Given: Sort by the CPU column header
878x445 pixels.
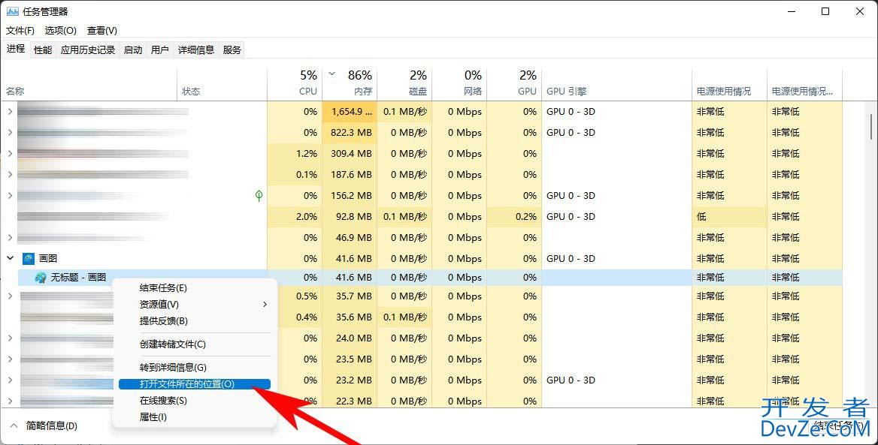Looking at the screenshot, I should [295, 84].
